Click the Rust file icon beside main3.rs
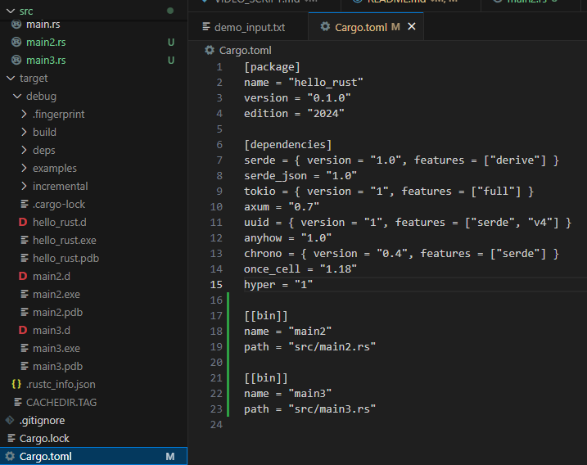Screen dimensions: 587x465 click(16, 60)
